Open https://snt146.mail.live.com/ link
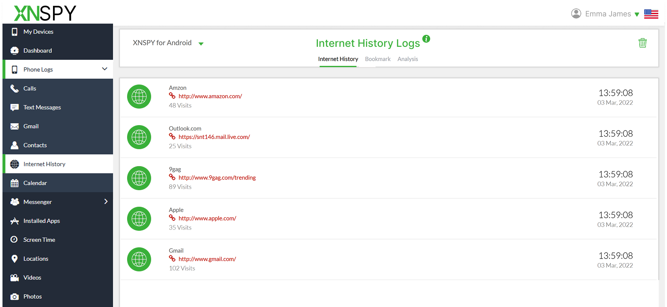The image size is (667, 307). [x=214, y=137]
